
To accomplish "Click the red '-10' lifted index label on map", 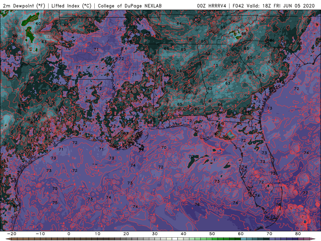I will 83,51.
